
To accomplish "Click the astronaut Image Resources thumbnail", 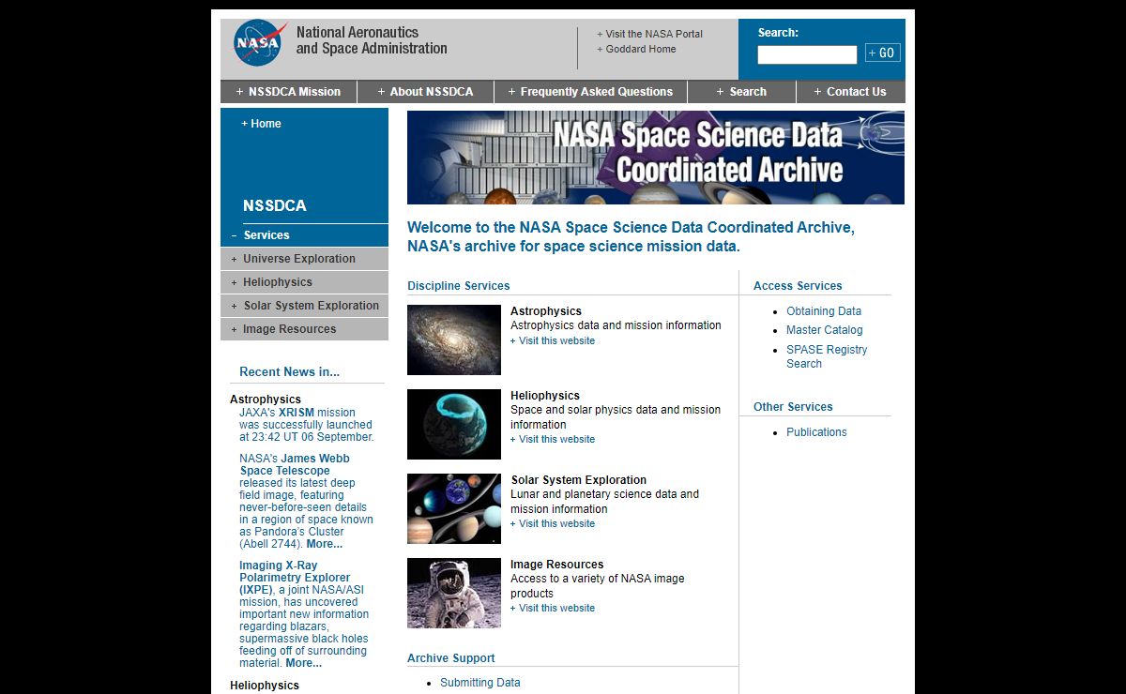I will (454, 593).
